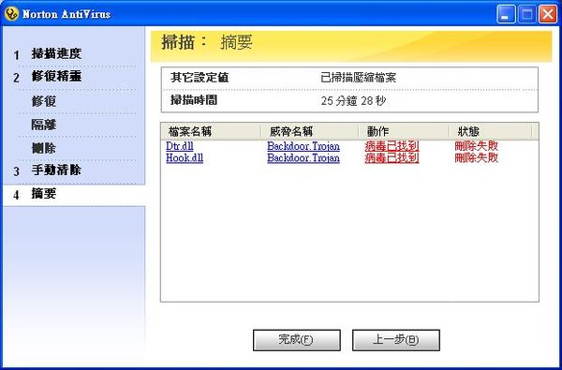562x370 pixels.
Task: Click the 已掃描壓縮檔案 setting value
Action: (358, 78)
